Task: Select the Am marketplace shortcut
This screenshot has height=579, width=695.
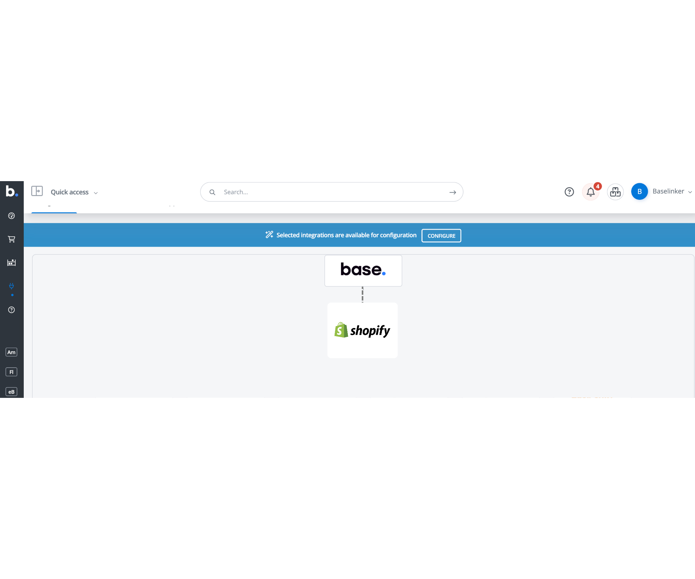Action: [12, 352]
